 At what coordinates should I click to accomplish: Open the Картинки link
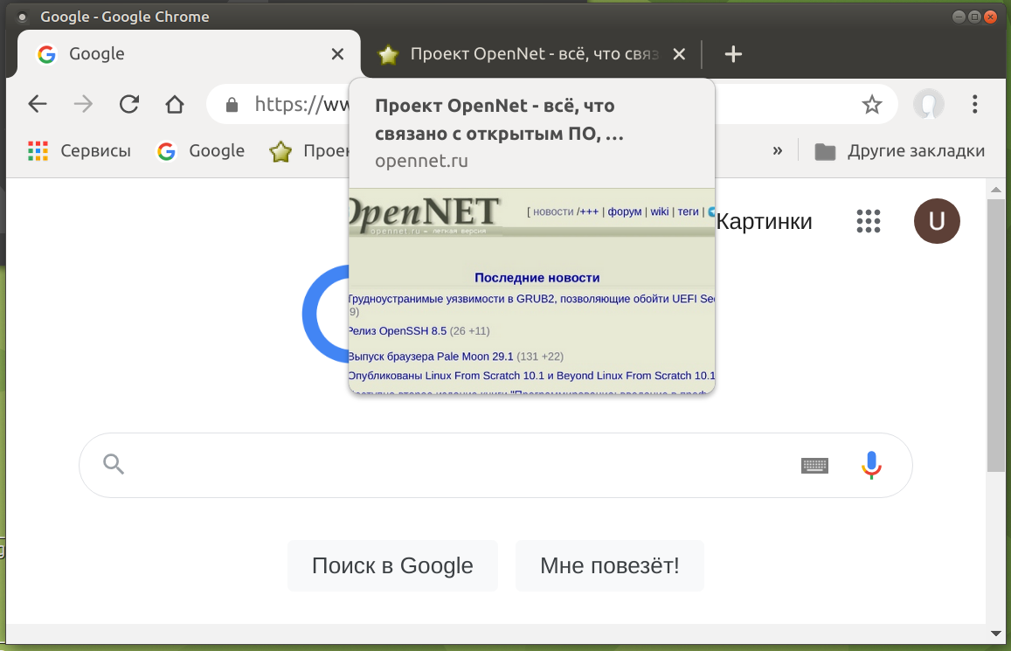point(764,221)
